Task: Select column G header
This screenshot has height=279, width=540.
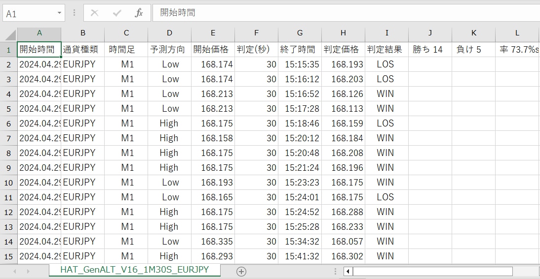Action: (300, 33)
